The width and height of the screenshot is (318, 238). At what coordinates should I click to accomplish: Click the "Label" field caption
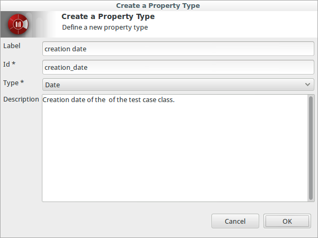click(x=12, y=46)
